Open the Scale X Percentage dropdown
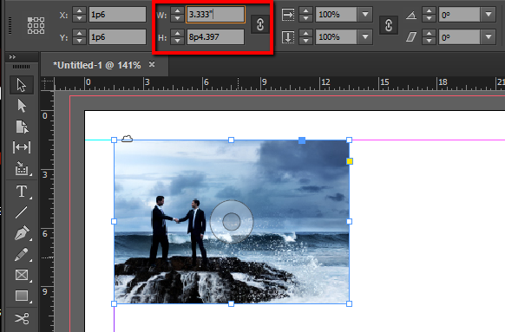505x332 pixels. point(365,15)
